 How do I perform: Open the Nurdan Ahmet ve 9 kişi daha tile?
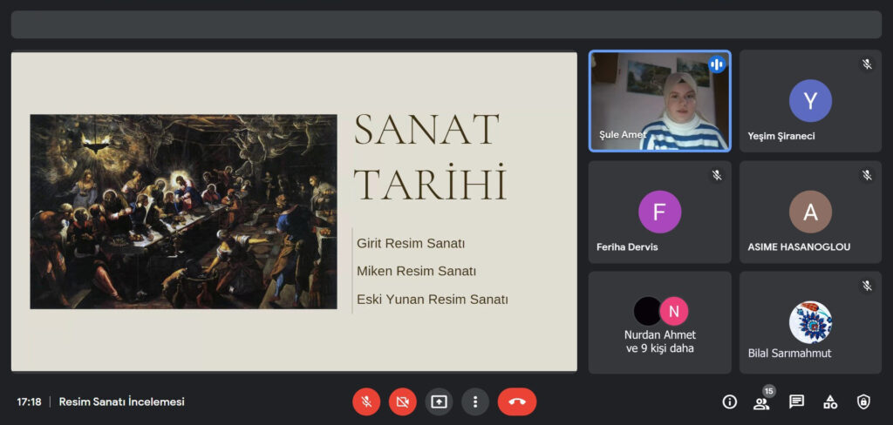pyautogui.click(x=659, y=322)
